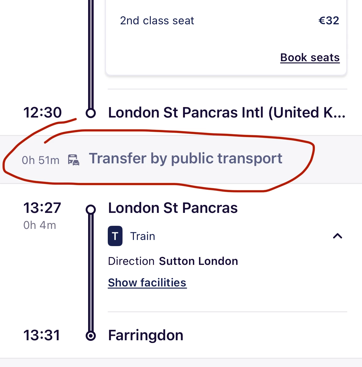The image size is (362, 367).
Task: Click the Farringdon destination stop marker
Action: coord(91,335)
